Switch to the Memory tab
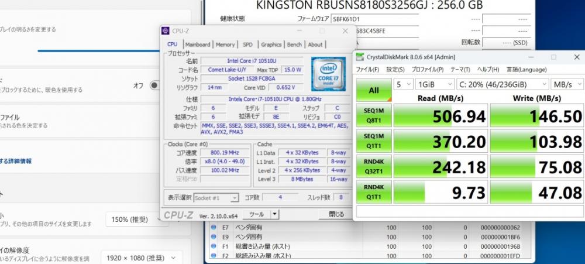Viewport: 585px width, 264px height. tap(225, 44)
